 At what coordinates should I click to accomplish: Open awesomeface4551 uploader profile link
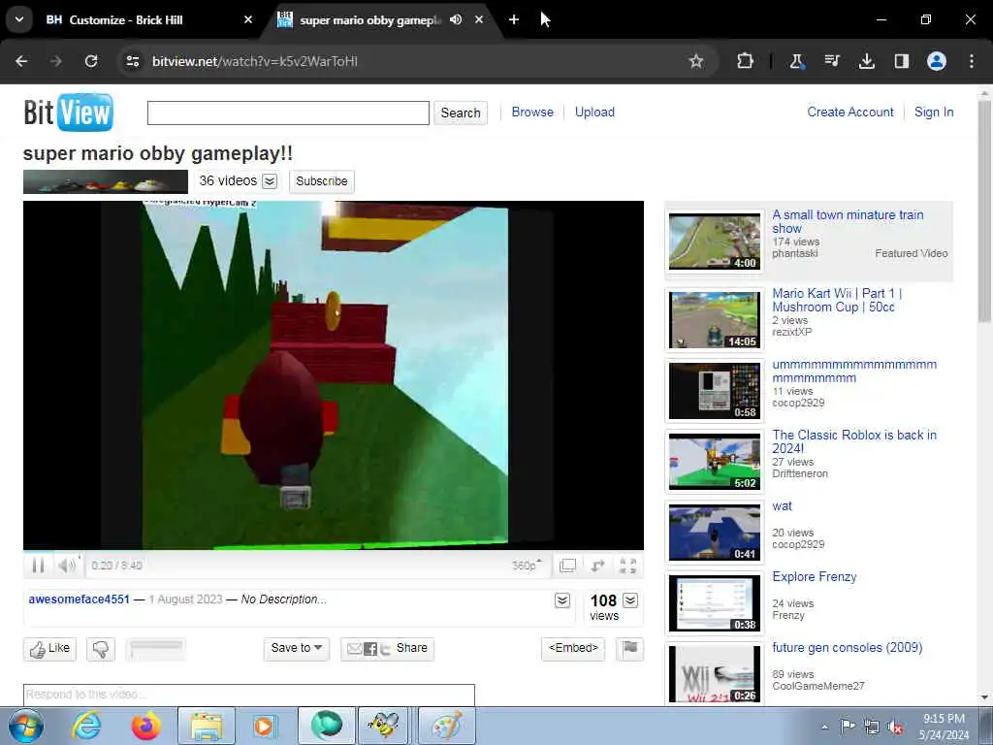pos(80,599)
